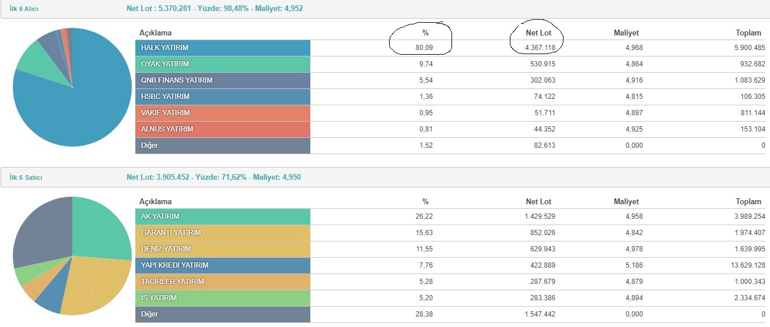Image resolution: width=770 pixels, height=327 pixels.
Task: Click the TACIRLER YATIRIM row label
Action: click(x=223, y=282)
